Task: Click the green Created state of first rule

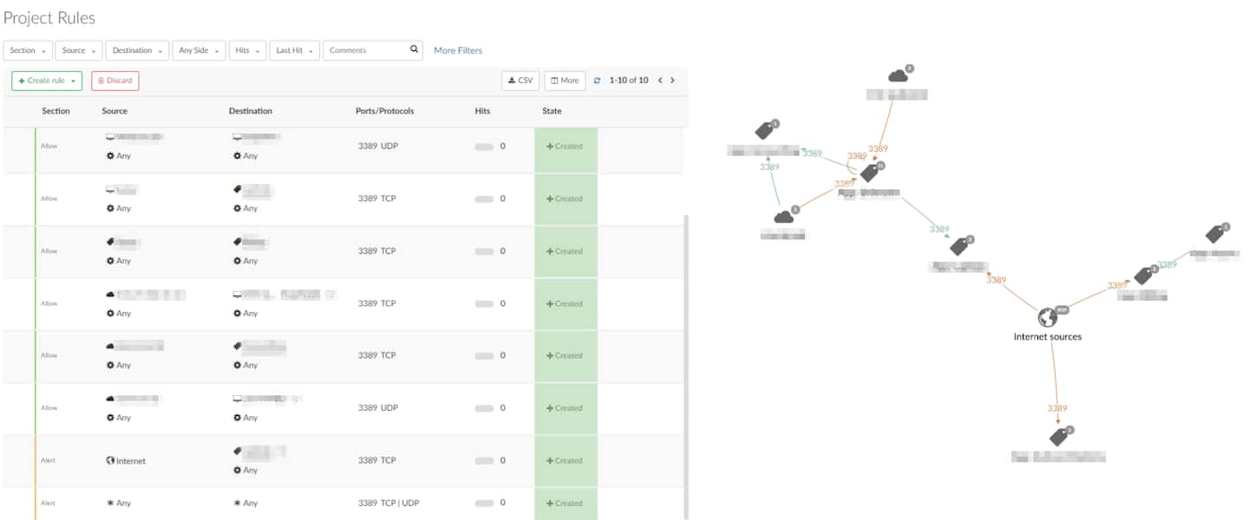Action: coord(565,146)
